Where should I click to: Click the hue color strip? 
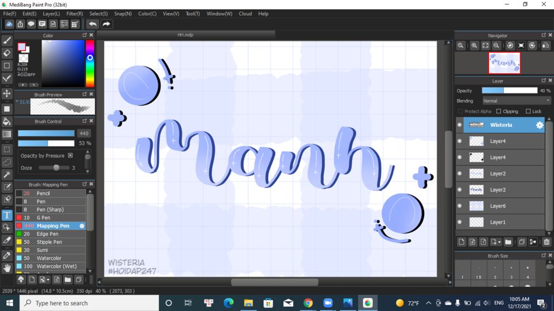click(x=90, y=64)
